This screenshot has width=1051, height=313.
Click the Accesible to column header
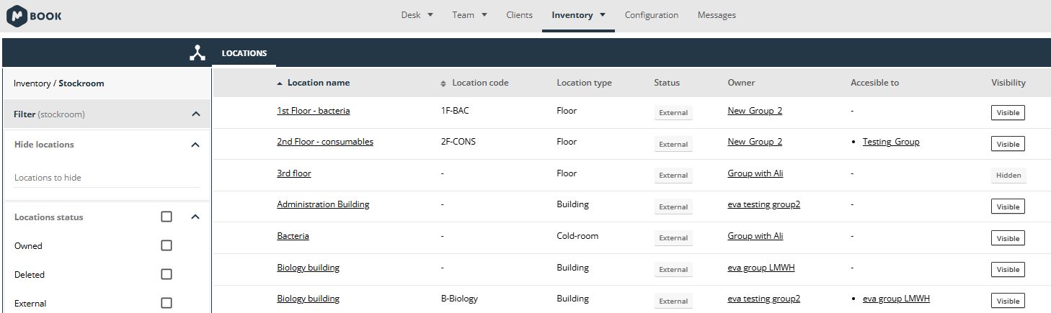tap(874, 83)
